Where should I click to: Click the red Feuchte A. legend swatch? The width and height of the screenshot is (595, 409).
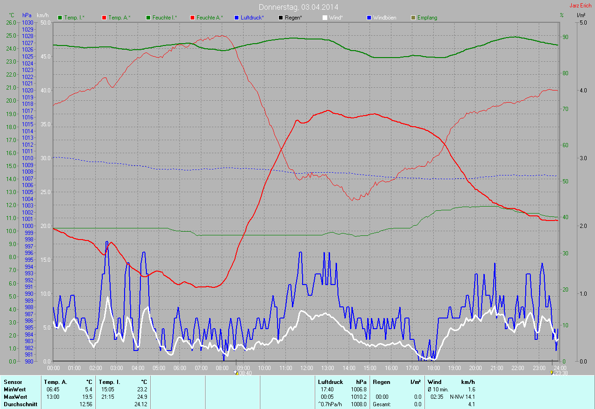tap(192, 18)
